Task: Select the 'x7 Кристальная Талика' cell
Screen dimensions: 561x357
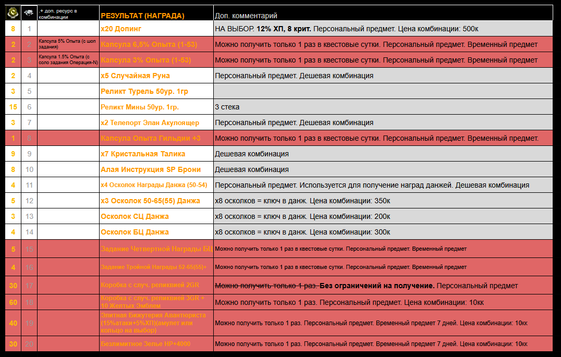Action: pyautogui.click(x=143, y=154)
